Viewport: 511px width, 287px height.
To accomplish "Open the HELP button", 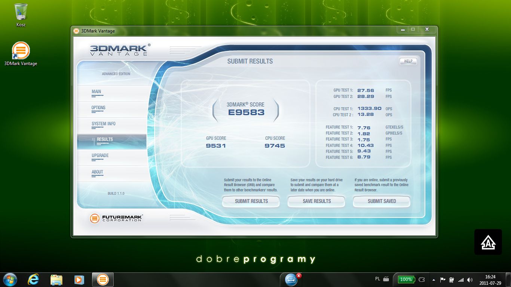I will click(x=408, y=61).
